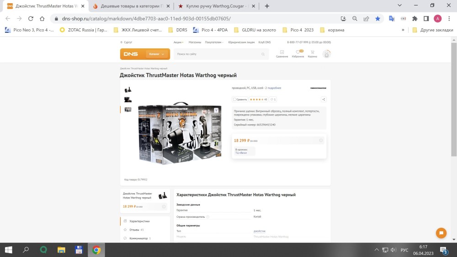The image size is (457, 257).
Task: Open the Chrome zoom magnifier in address bar
Action: pyautogui.click(x=355, y=19)
